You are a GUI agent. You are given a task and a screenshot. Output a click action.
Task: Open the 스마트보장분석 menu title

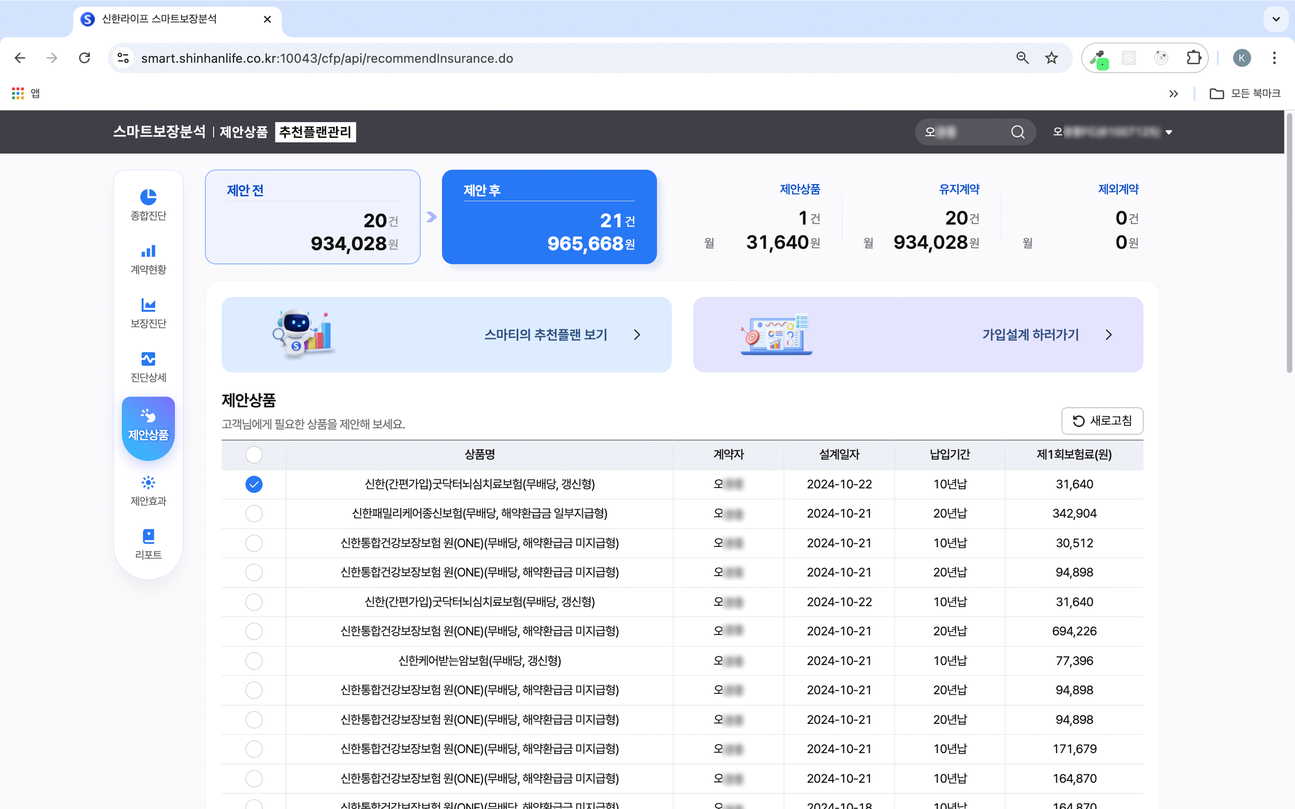tap(159, 131)
